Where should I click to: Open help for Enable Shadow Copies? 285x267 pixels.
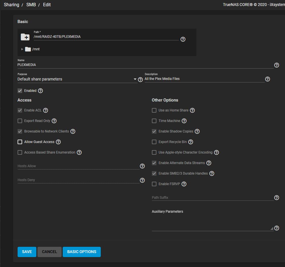[197, 131]
